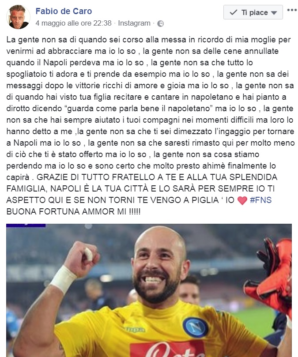This screenshot has height=357, width=298.
Task: Click the blue banner at photo's top corner
Action: pos(26,225)
